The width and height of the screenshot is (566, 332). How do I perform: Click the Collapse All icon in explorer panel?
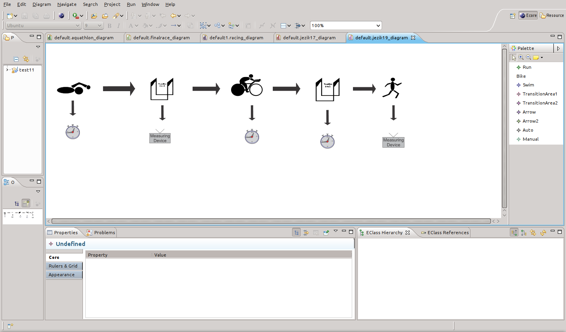pos(16,59)
